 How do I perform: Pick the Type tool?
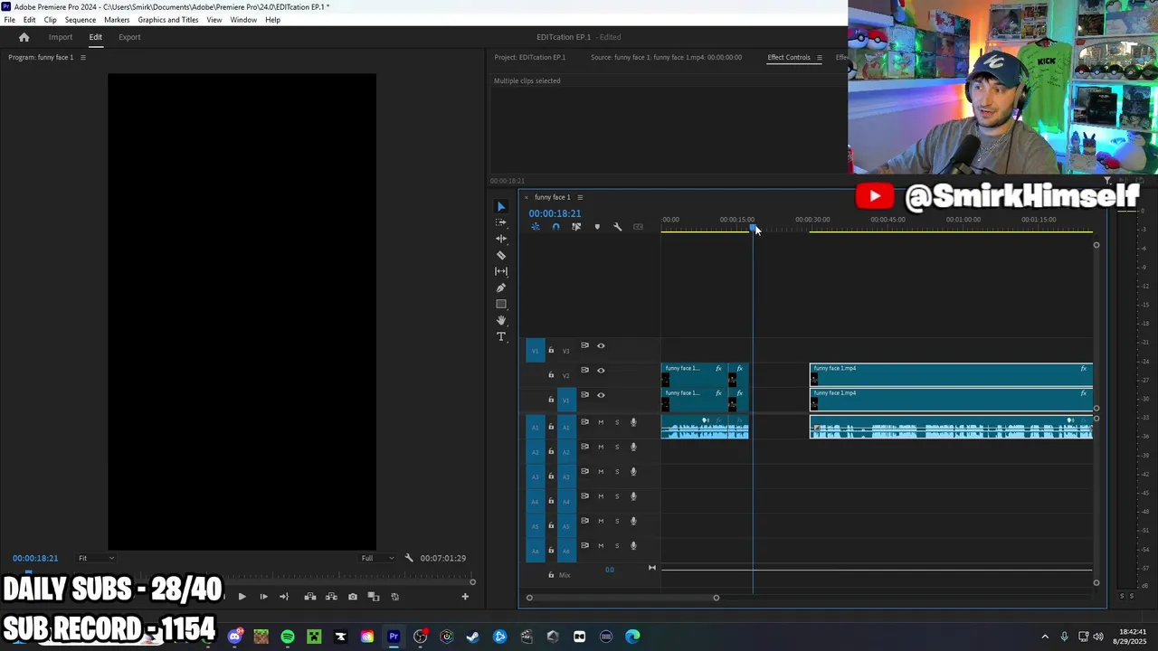pos(501,336)
